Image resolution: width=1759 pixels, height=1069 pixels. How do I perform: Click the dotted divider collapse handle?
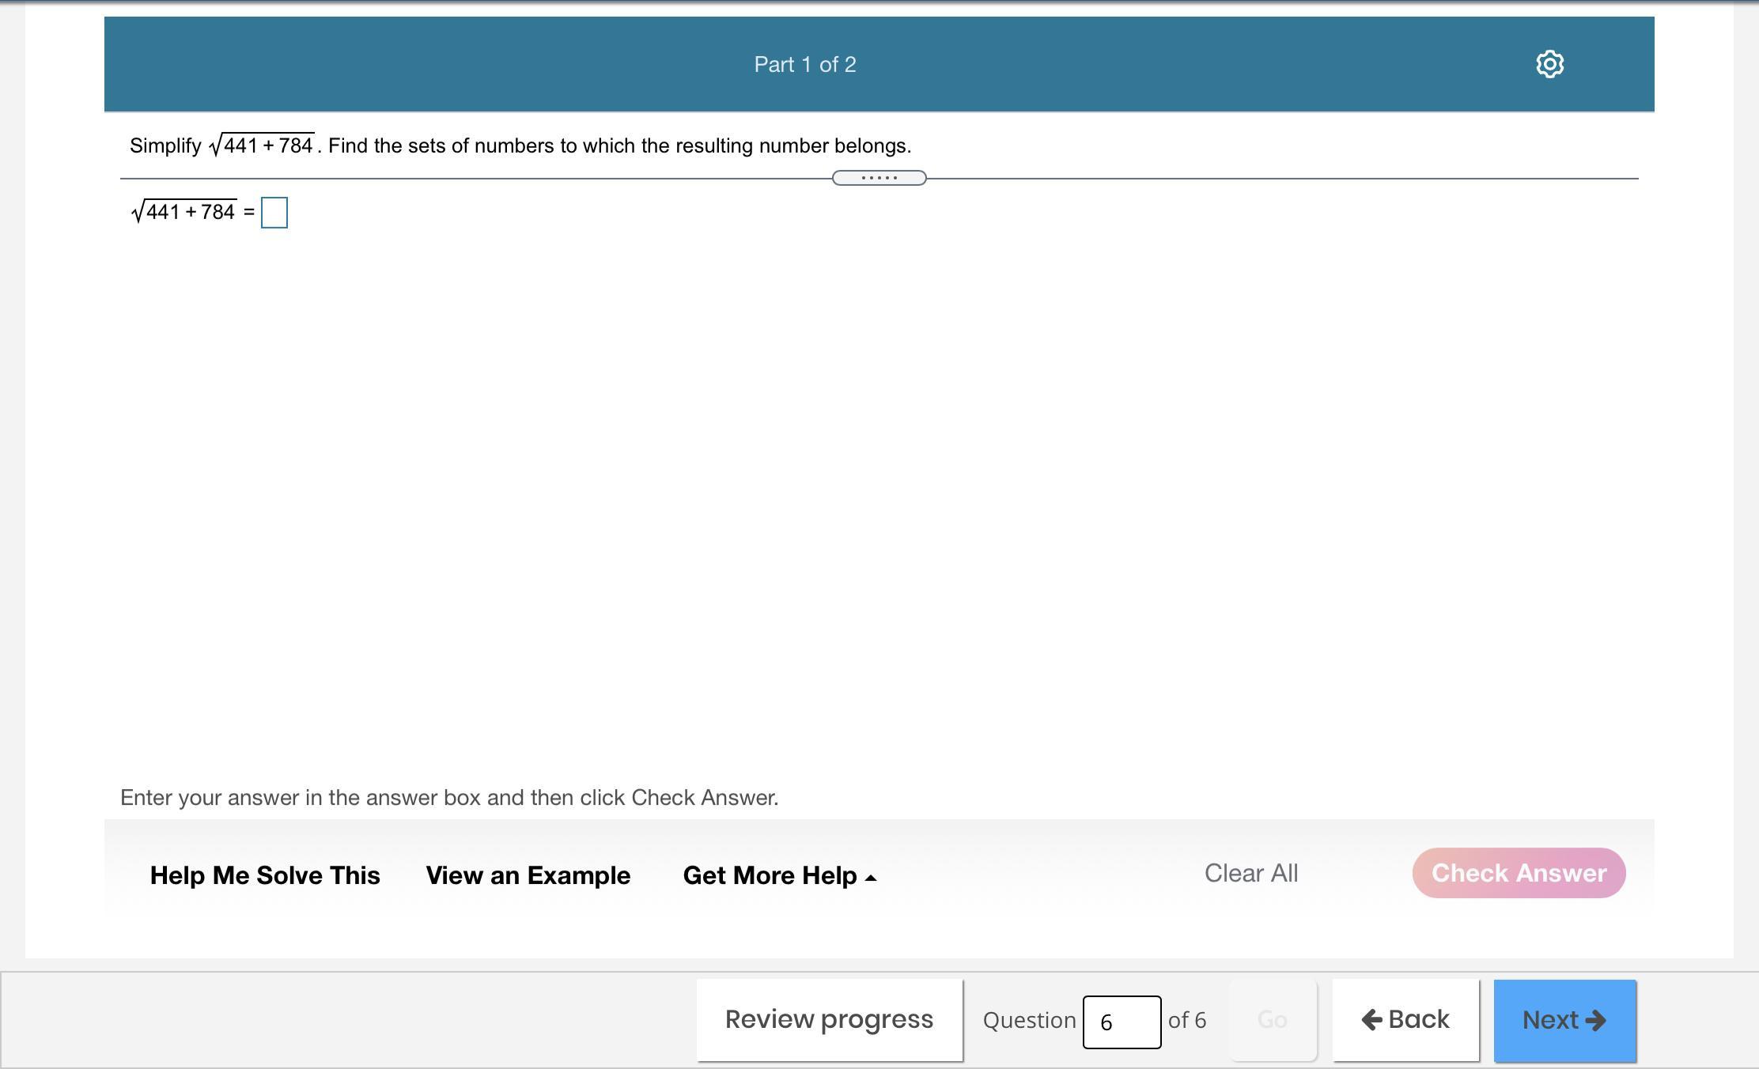tap(879, 178)
